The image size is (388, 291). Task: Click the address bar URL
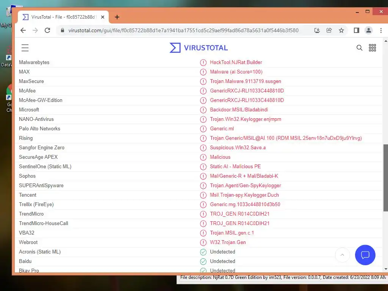tap(183, 30)
